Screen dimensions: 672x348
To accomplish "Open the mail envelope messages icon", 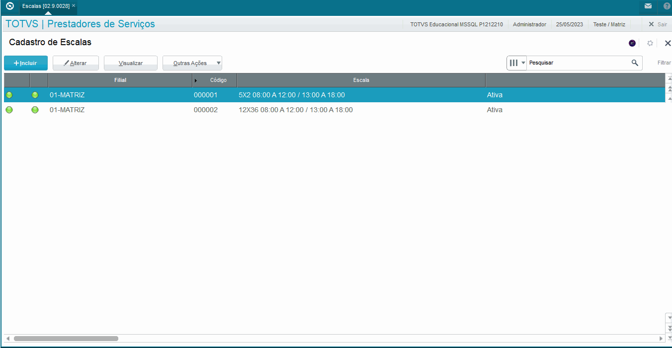I will tap(648, 6).
